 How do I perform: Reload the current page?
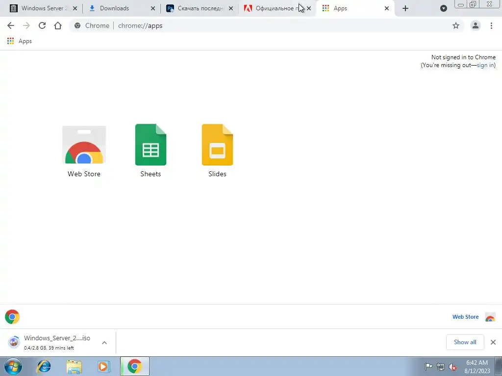42,25
